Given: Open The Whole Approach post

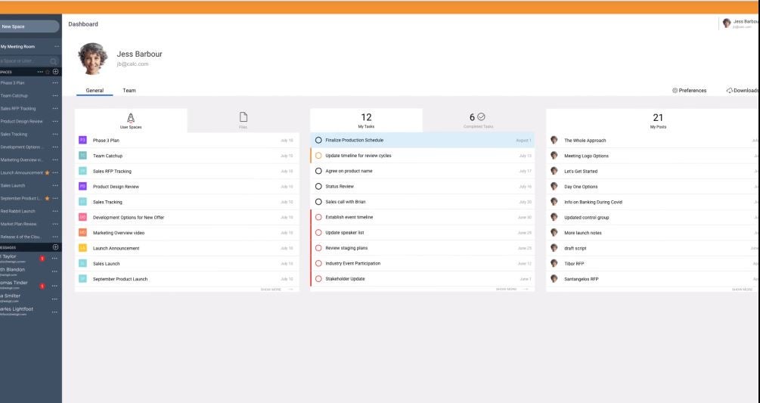Looking at the screenshot, I should (585, 141).
